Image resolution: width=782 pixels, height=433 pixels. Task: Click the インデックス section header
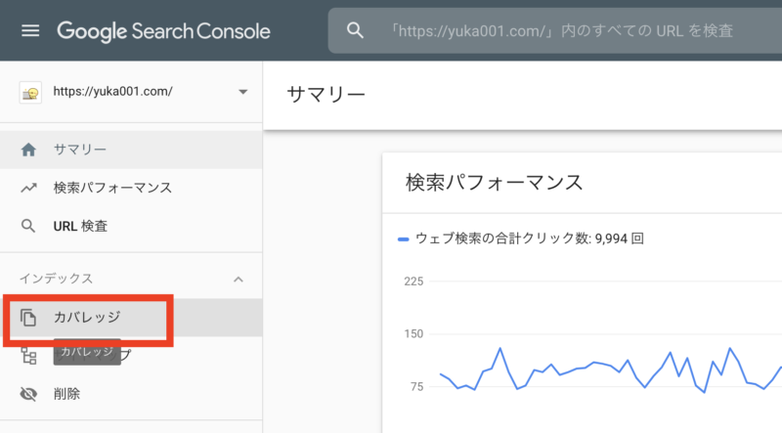131,279
